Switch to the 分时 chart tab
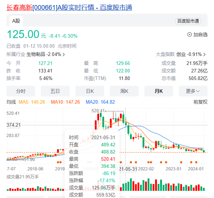Image resolution: width=214 pixels, height=198 pixels. click(21, 91)
